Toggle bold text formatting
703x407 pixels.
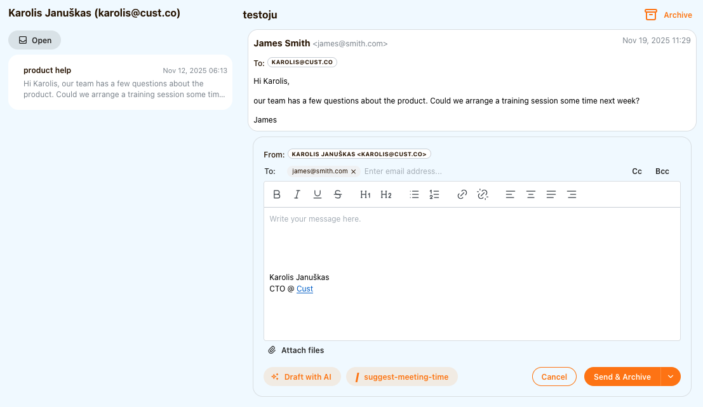coord(277,195)
